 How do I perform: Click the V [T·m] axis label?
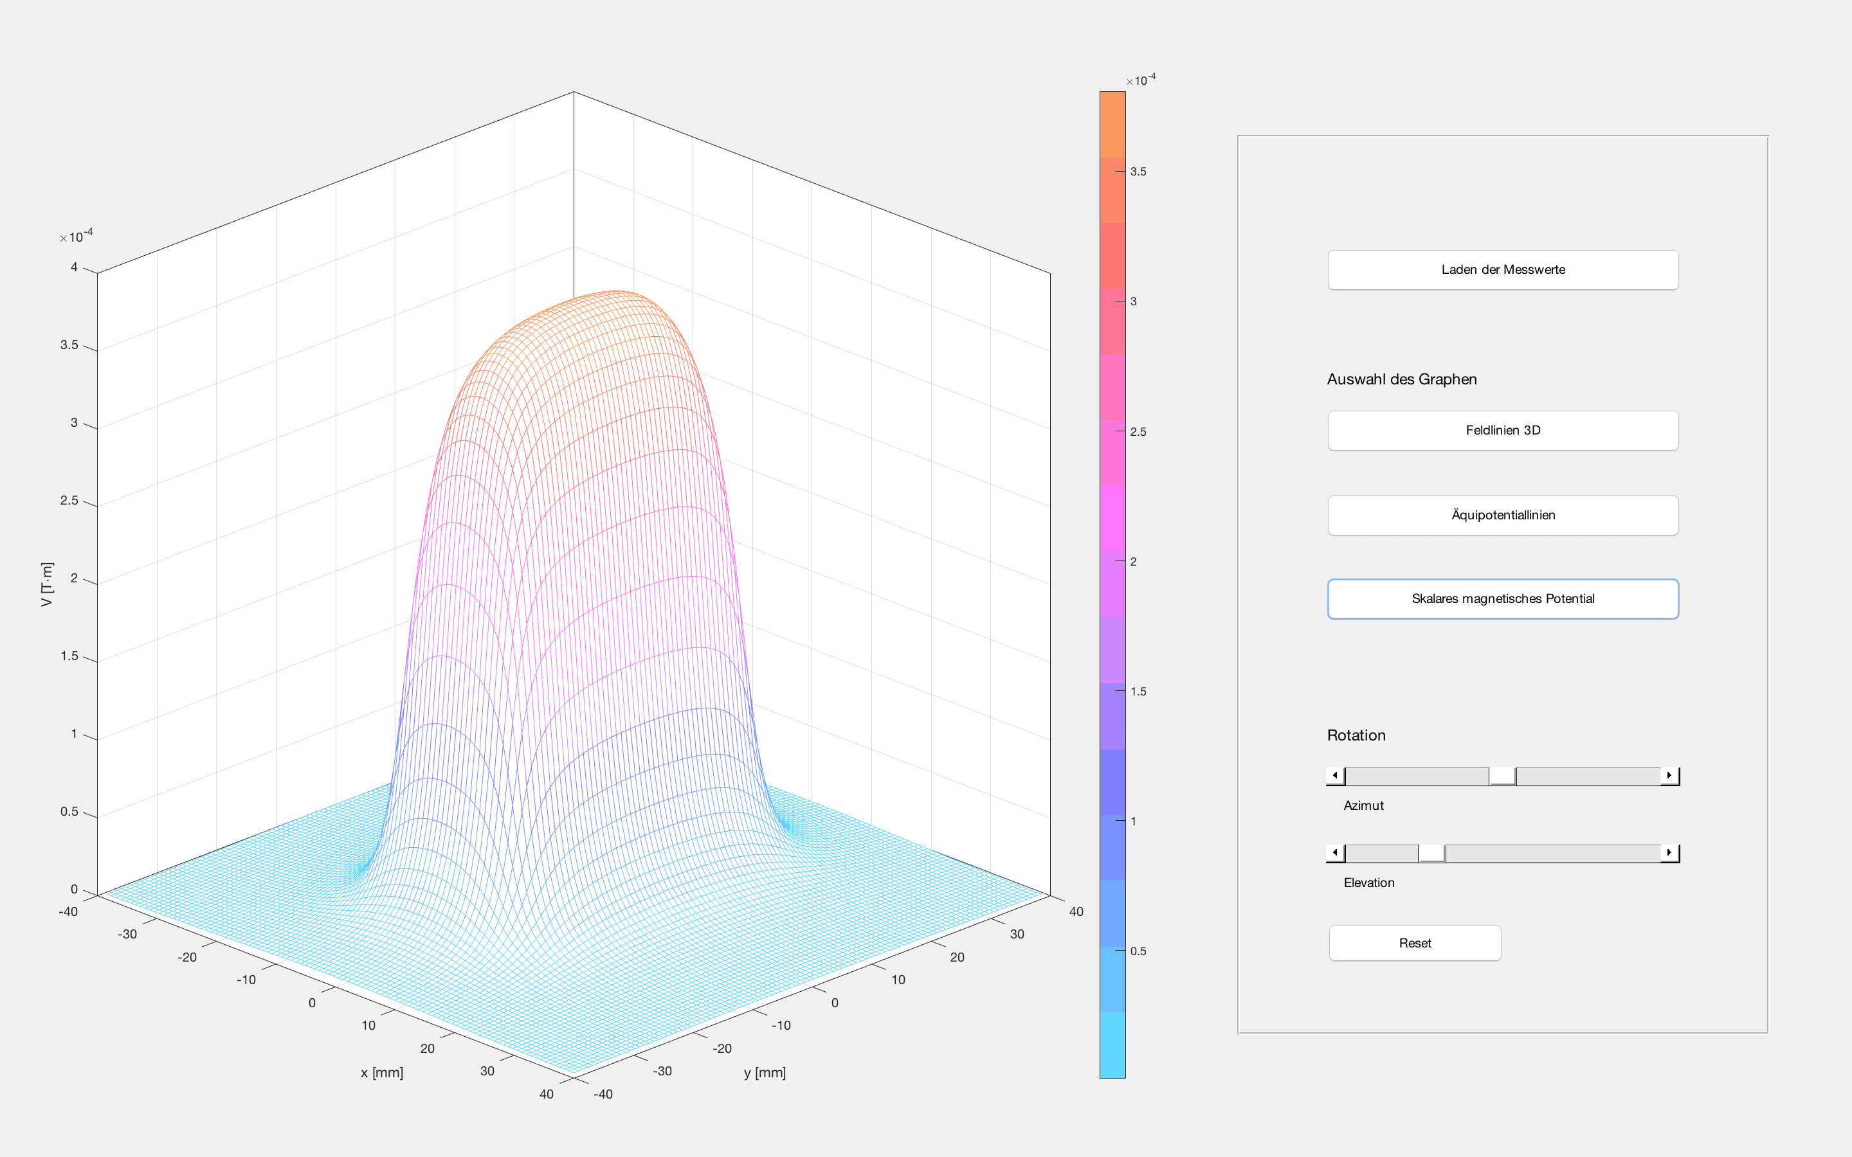48,585
